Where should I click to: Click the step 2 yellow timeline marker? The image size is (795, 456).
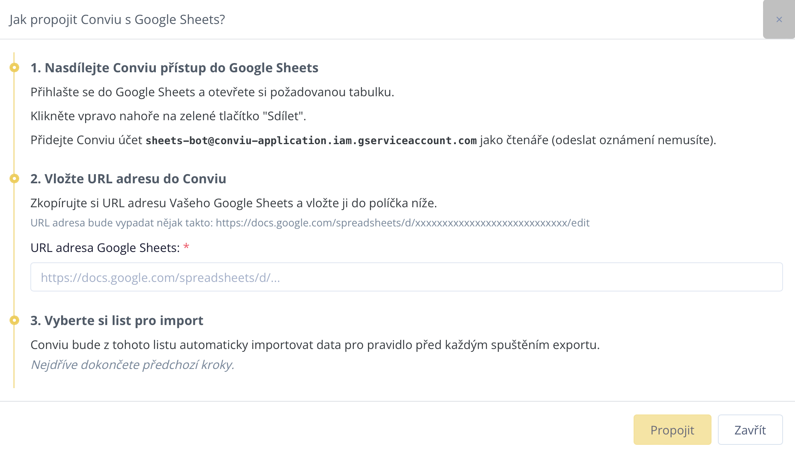14,178
